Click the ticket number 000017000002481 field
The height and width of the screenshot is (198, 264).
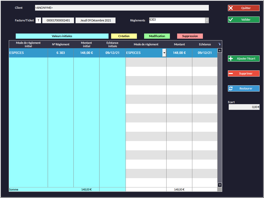pyautogui.click(x=58, y=20)
